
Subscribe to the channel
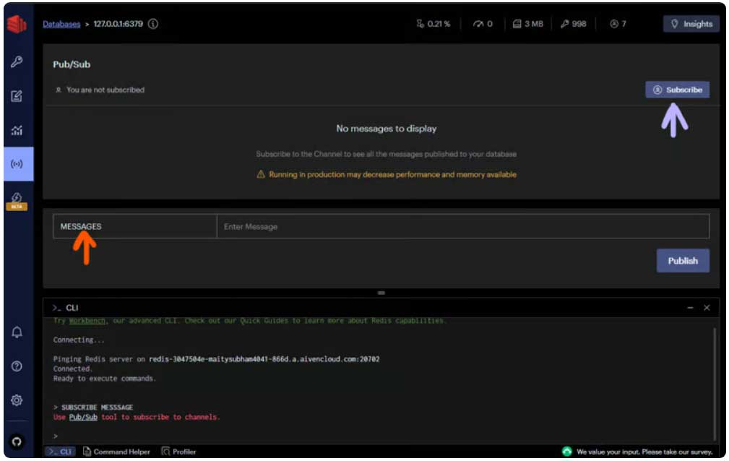[x=678, y=90]
